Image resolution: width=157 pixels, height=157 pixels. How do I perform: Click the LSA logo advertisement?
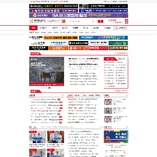coord(36,38)
